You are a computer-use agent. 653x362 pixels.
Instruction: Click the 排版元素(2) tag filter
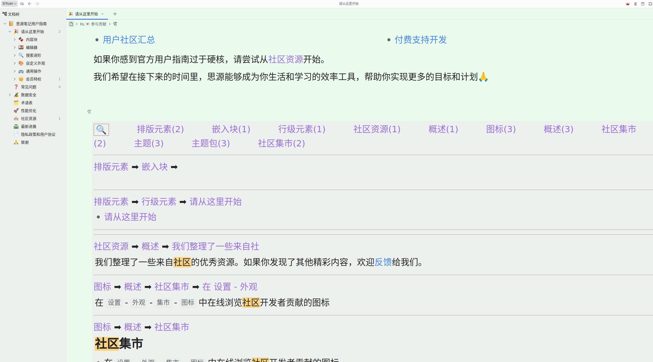tap(160, 129)
